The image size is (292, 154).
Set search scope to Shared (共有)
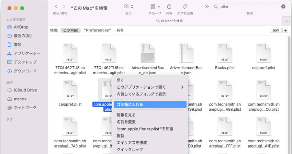(x=120, y=30)
